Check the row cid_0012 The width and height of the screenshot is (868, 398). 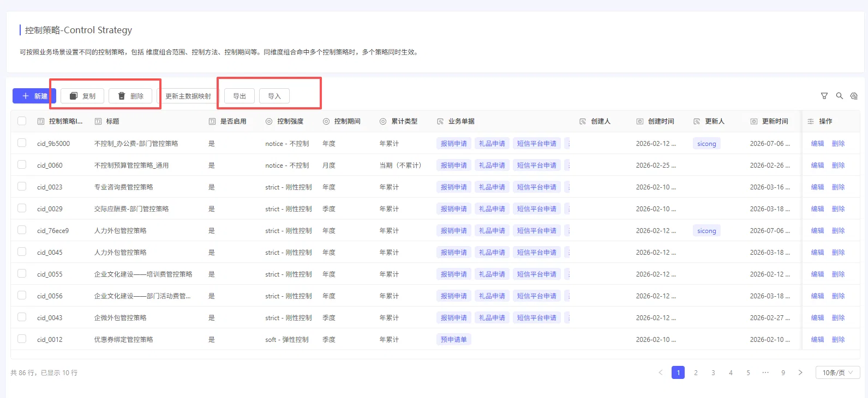click(x=22, y=339)
